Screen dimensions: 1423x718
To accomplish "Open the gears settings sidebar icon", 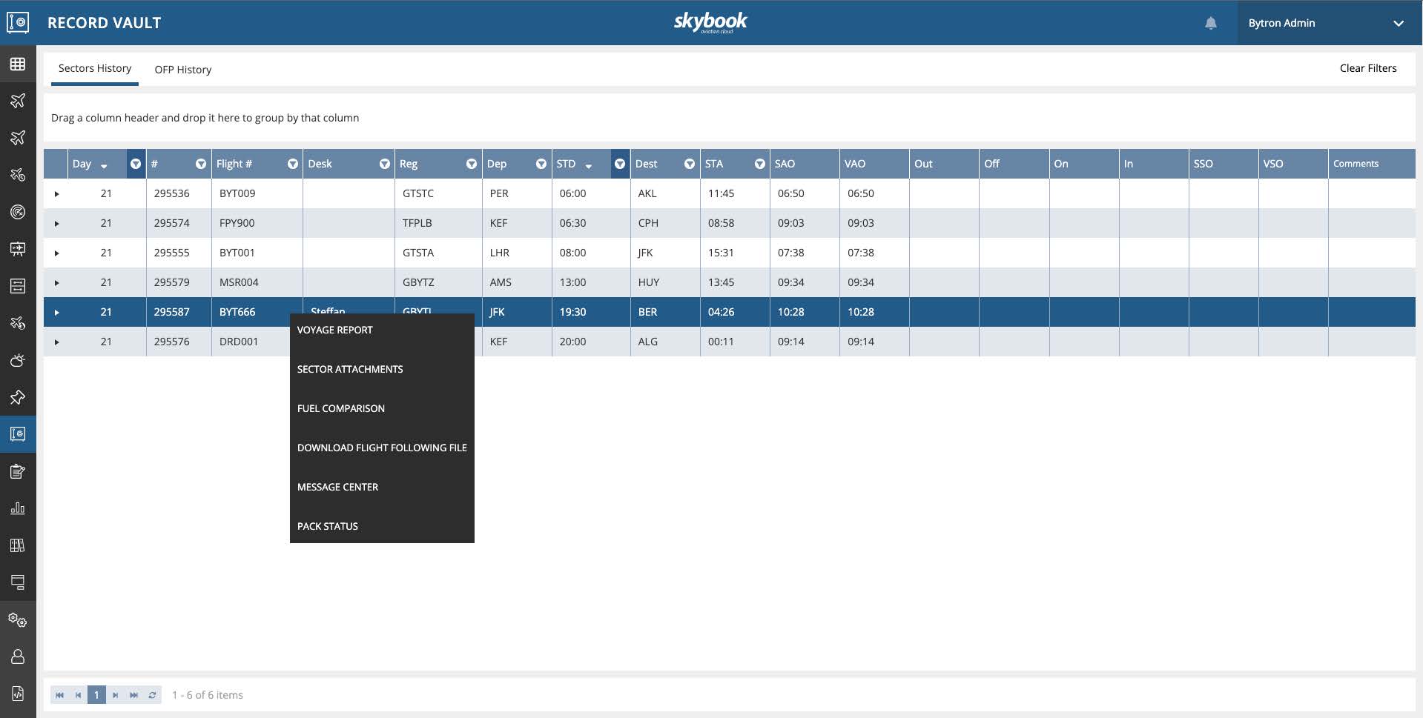I will click(x=18, y=619).
